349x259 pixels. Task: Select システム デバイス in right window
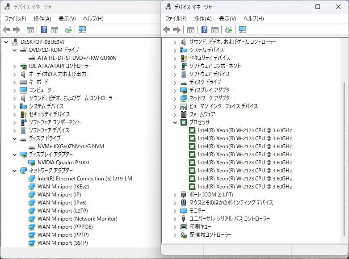click(x=206, y=50)
